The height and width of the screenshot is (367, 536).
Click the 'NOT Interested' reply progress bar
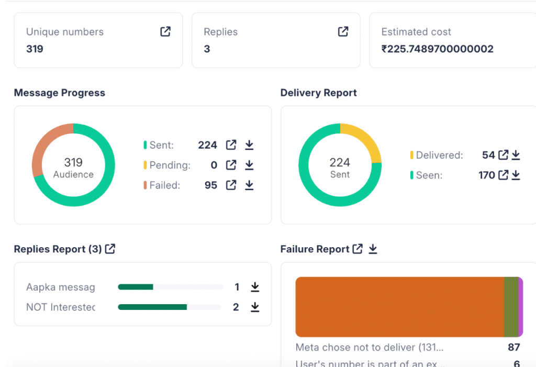coord(170,307)
